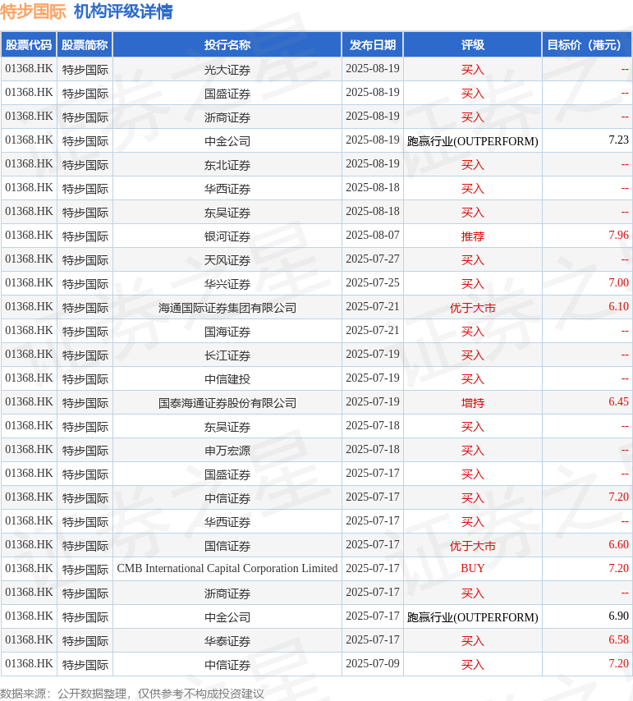Click the 银河证券 cell

[227, 236]
